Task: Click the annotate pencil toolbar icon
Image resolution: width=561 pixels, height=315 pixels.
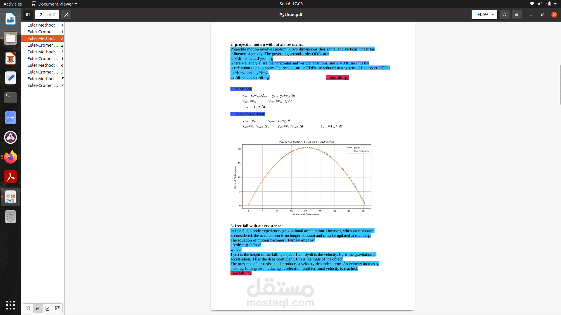Action: [66, 15]
